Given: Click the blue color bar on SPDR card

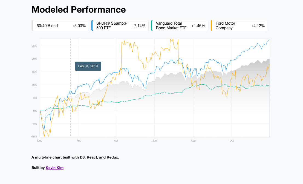Looking at the screenshot, I should click(x=92, y=25).
